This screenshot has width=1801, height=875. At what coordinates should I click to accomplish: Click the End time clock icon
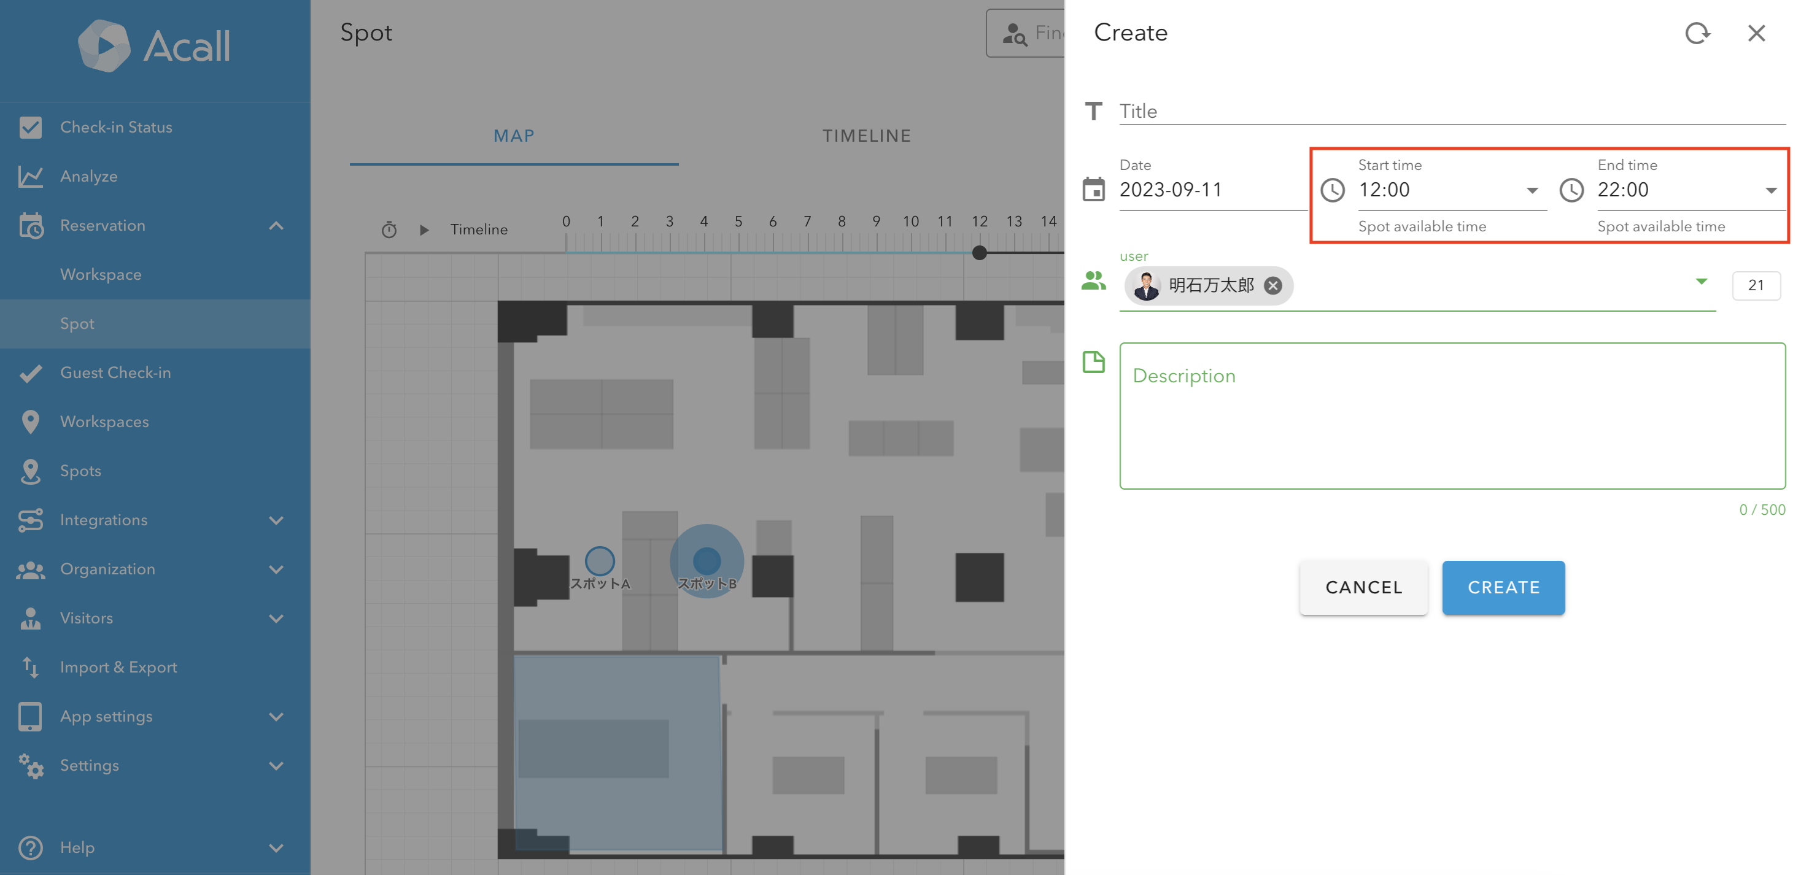(x=1571, y=190)
